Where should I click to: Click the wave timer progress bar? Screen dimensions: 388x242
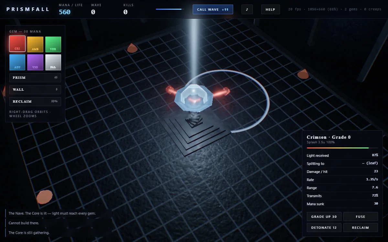point(170,9)
